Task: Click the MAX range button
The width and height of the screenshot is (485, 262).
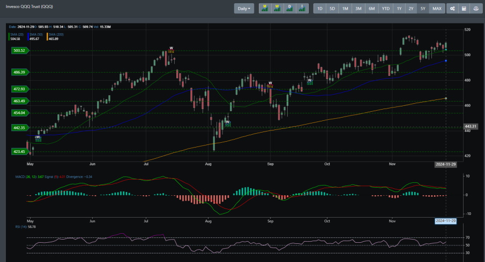Action: tap(437, 9)
